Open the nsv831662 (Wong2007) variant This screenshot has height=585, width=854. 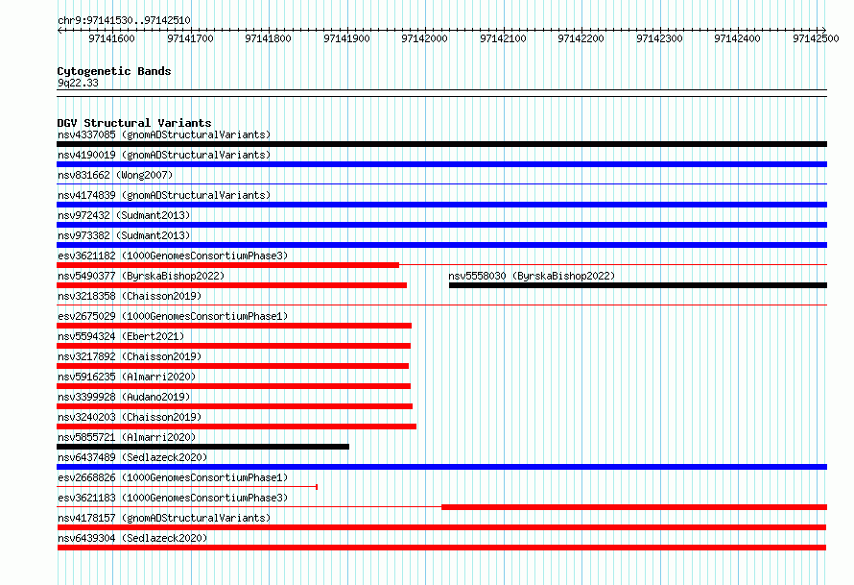tap(115, 175)
